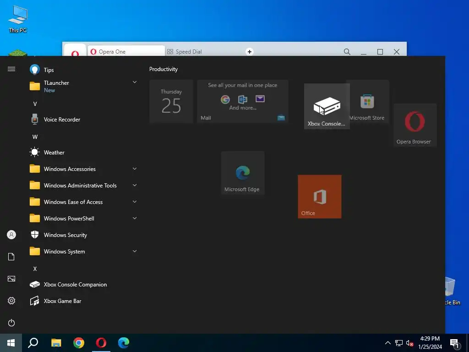
Task: Click the muted volume tray icon
Action: (410, 343)
